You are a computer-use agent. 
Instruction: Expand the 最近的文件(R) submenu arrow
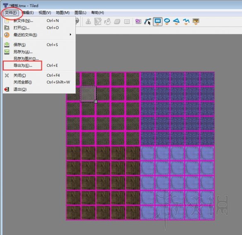tap(70, 34)
